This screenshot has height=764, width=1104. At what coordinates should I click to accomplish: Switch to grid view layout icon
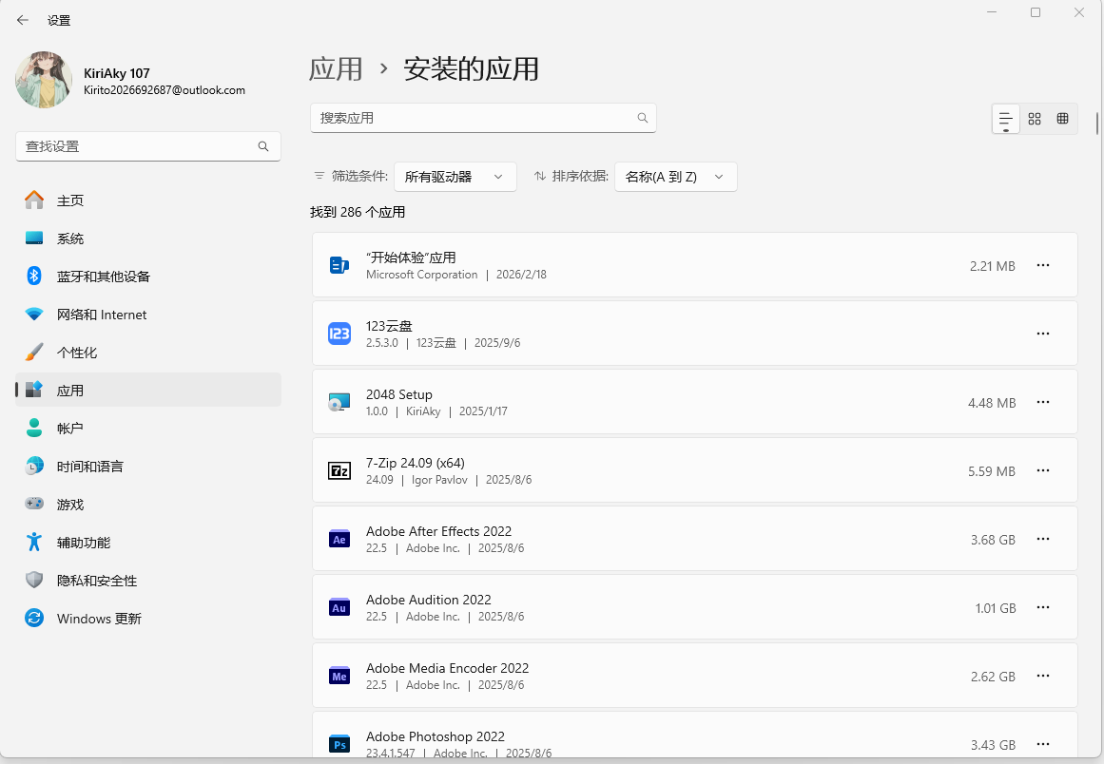point(1035,119)
